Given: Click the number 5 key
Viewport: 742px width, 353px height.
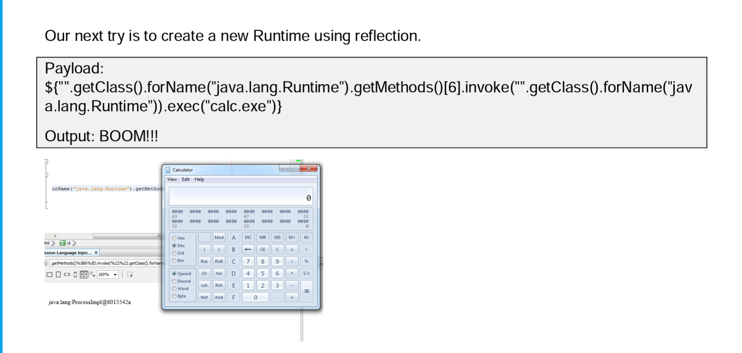Looking at the screenshot, I should tap(263, 273).
